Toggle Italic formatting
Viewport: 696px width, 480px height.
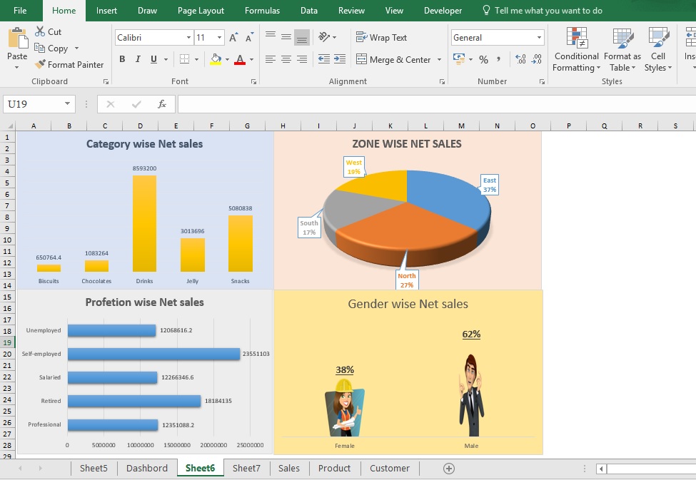[x=138, y=59]
